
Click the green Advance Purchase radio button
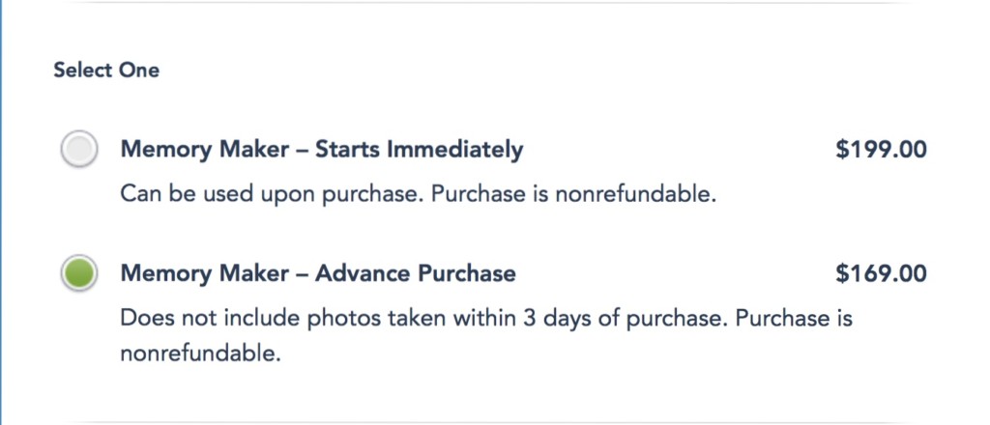(79, 274)
